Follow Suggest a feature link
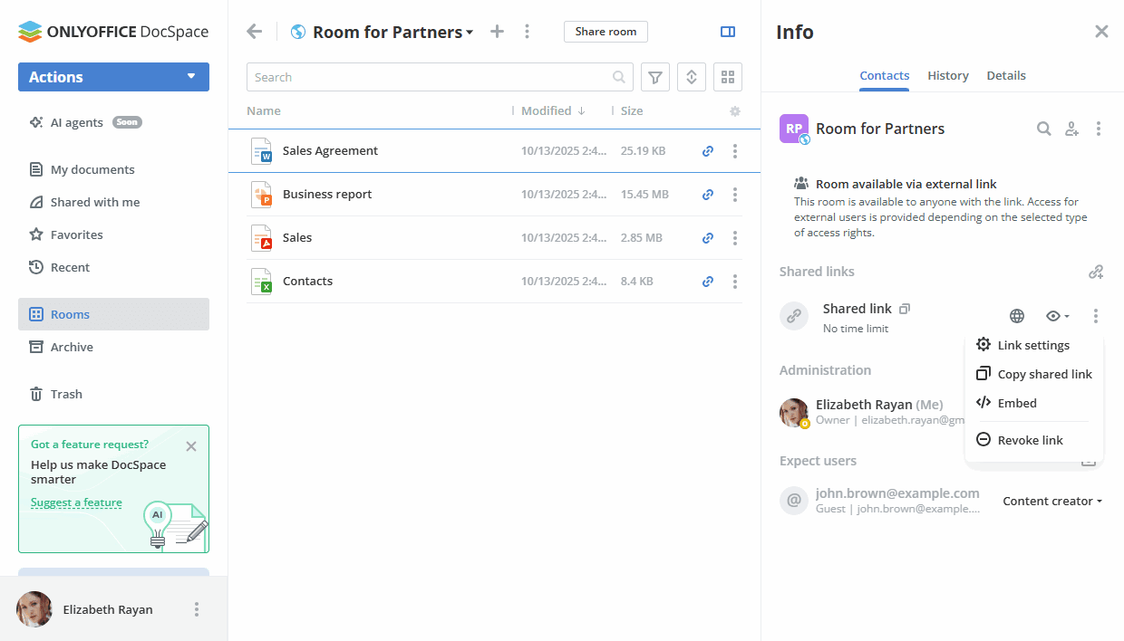The height and width of the screenshot is (641, 1124). (x=76, y=502)
